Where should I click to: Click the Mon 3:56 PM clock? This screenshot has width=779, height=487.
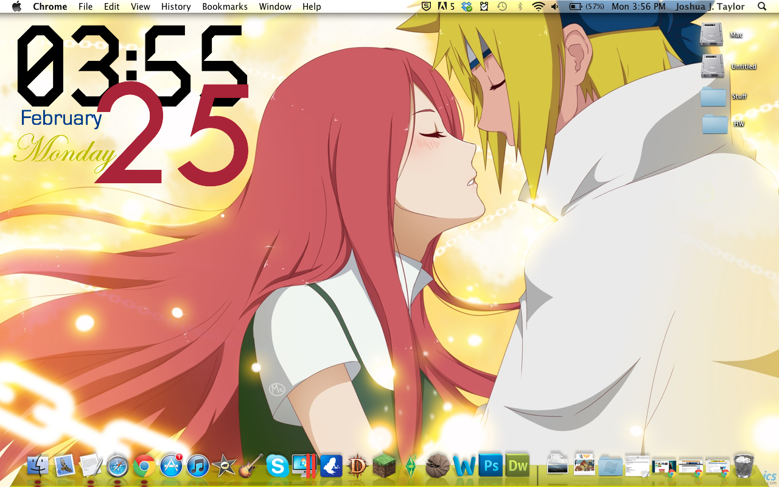pyautogui.click(x=638, y=7)
